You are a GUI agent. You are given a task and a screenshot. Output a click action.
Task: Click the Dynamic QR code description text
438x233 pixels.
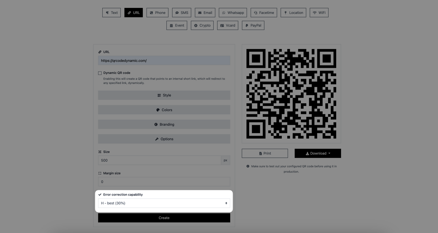click(164, 81)
